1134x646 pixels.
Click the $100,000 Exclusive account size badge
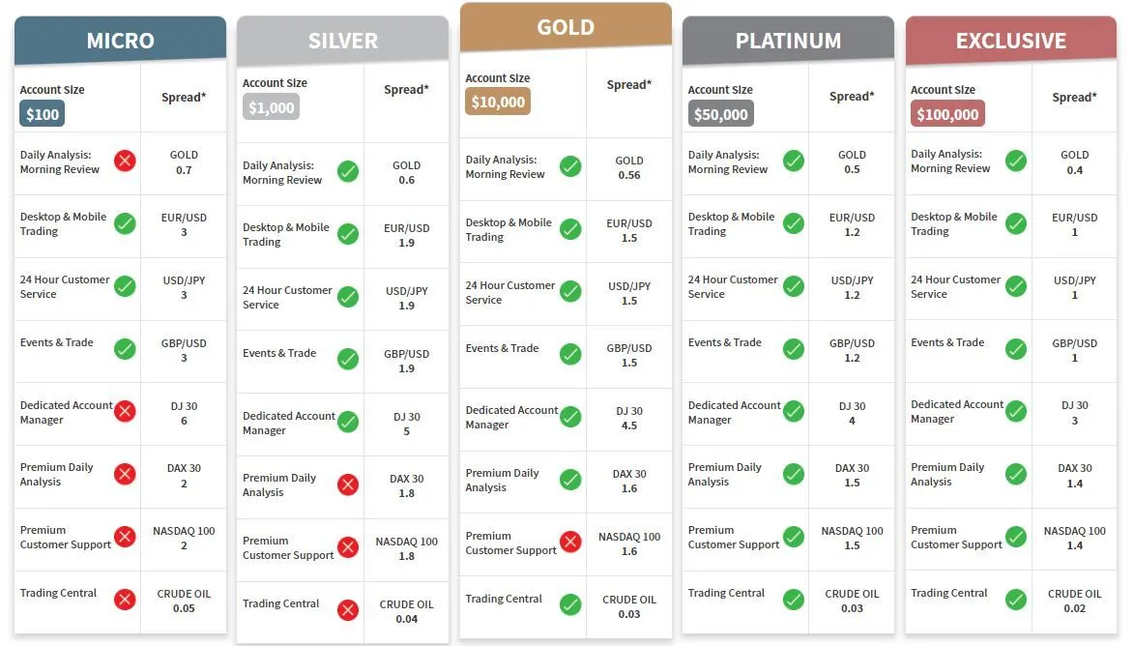click(x=947, y=113)
